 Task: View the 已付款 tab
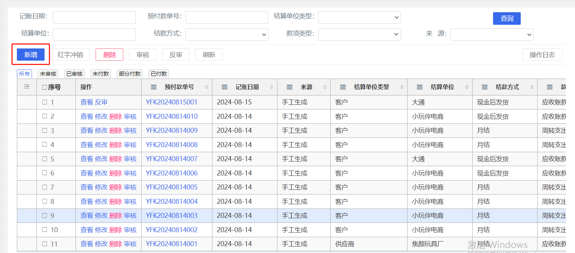pos(159,74)
